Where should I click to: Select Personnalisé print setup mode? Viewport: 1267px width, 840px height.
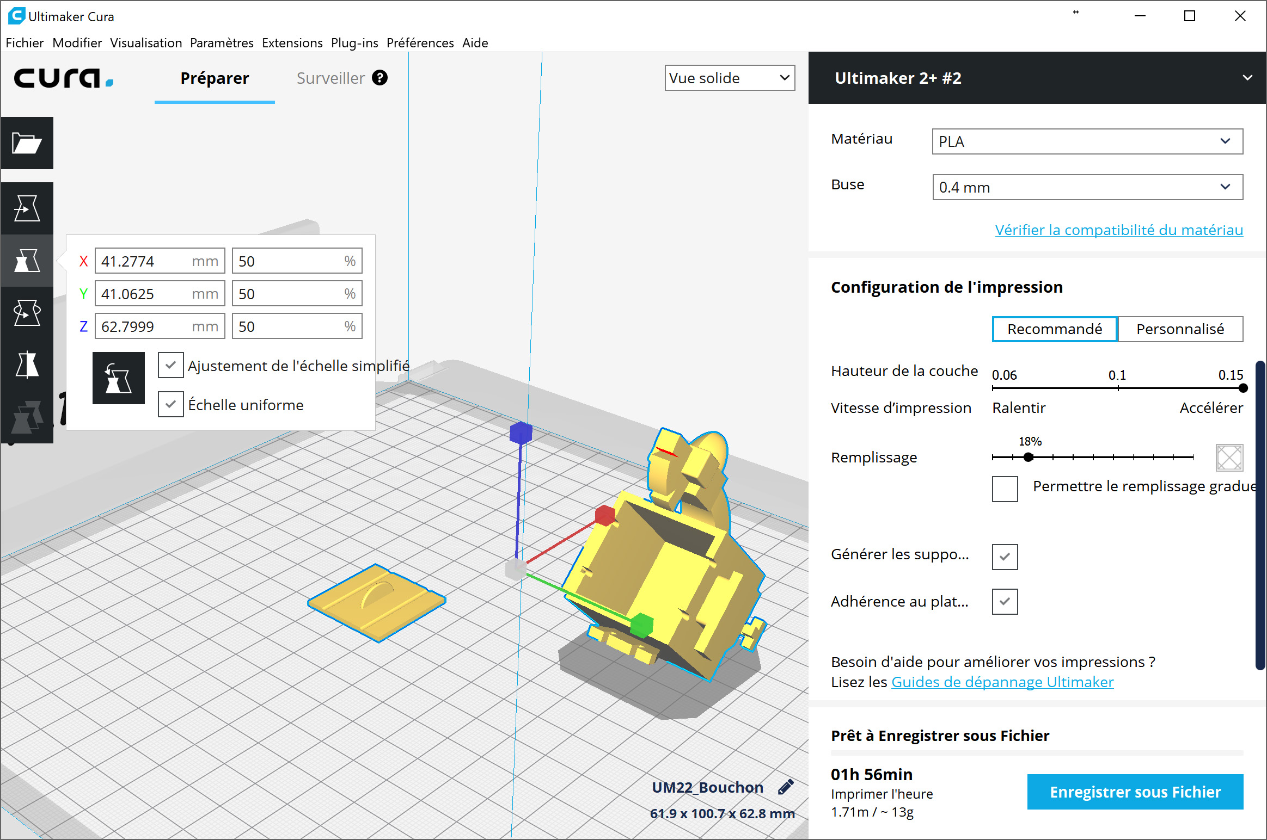tap(1180, 329)
